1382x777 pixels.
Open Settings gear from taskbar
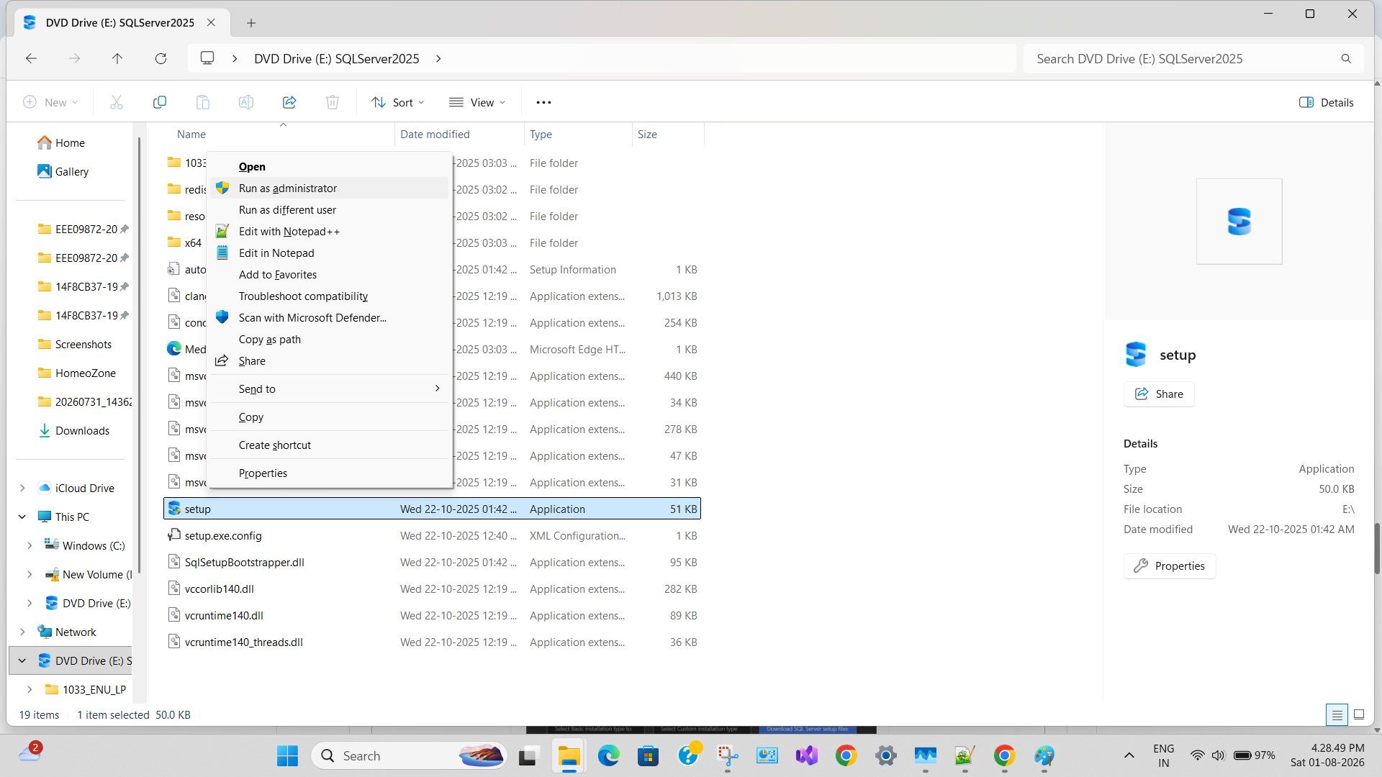[x=885, y=755]
